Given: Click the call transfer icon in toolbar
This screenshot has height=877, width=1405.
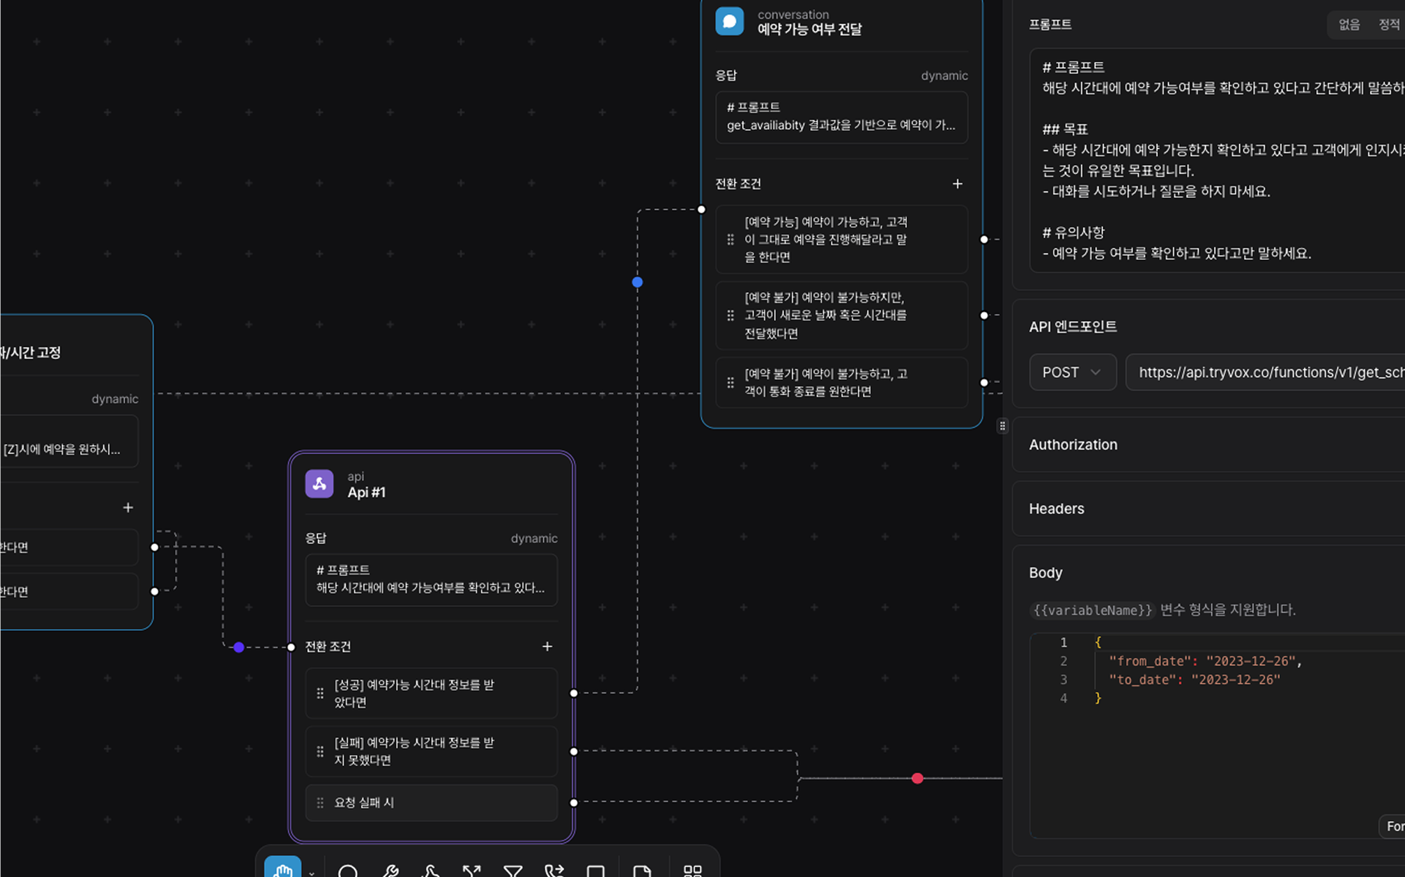Looking at the screenshot, I should pos(554,871).
